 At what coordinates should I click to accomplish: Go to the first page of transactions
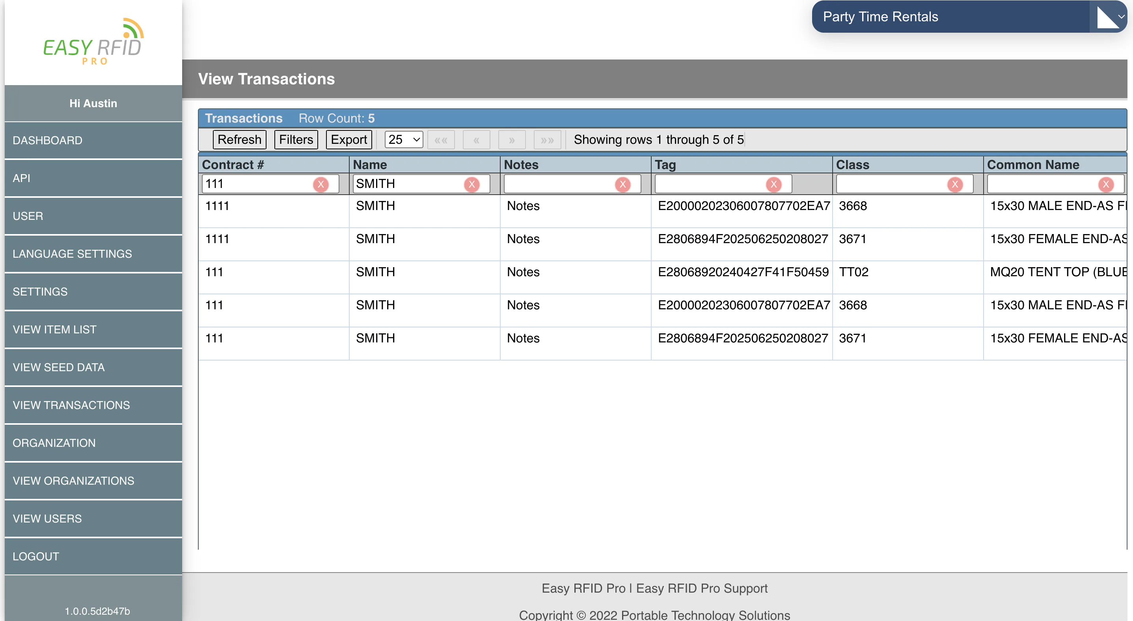point(441,140)
